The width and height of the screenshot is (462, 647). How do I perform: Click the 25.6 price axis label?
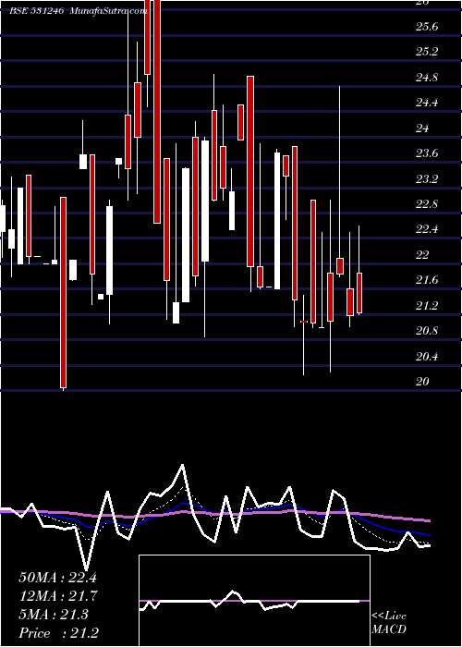427,27
